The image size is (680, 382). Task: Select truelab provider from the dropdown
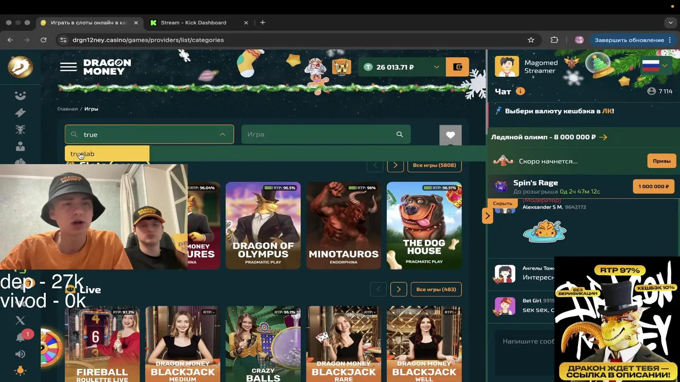click(x=107, y=154)
